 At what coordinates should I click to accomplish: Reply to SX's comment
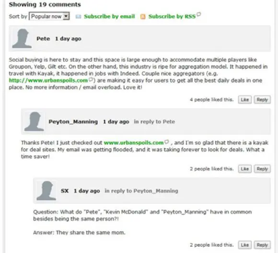(262, 245)
